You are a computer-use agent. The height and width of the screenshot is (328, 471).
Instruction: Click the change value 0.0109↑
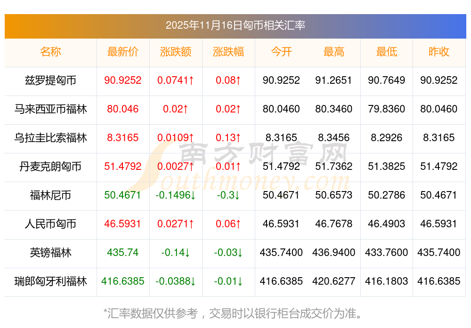pyautogui.click(x=176, y=138)
